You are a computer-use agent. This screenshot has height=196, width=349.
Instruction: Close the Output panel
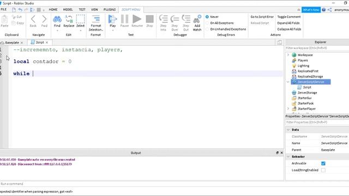point(281,152)
